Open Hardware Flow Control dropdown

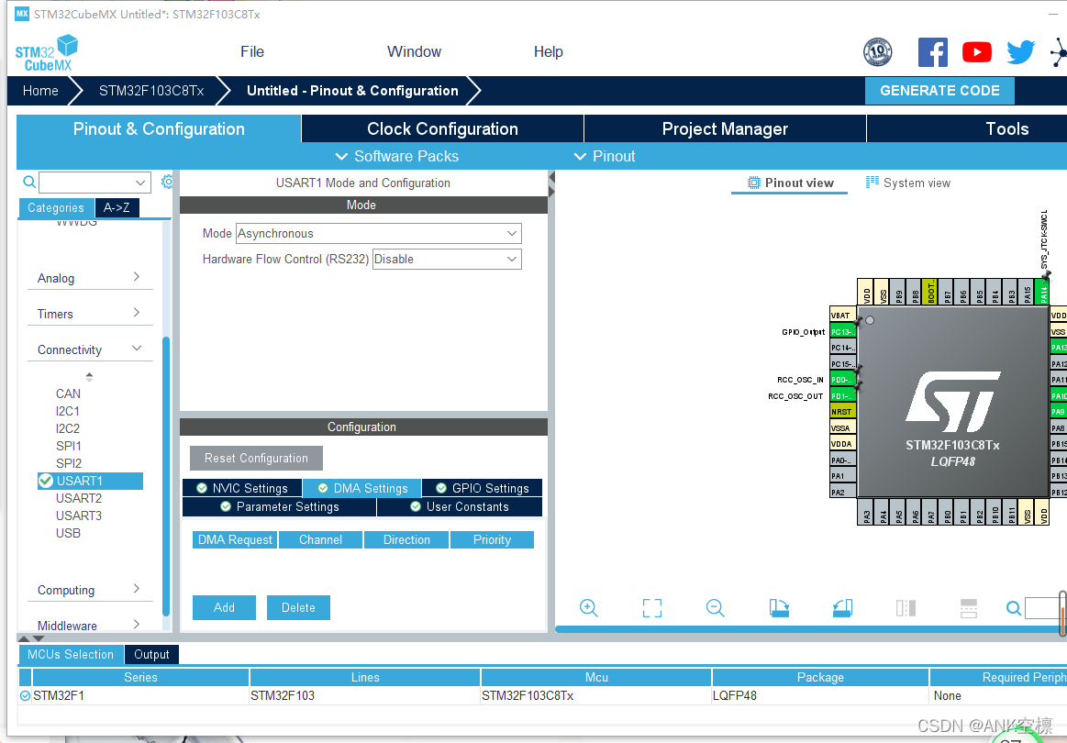[x=447, y=260]
